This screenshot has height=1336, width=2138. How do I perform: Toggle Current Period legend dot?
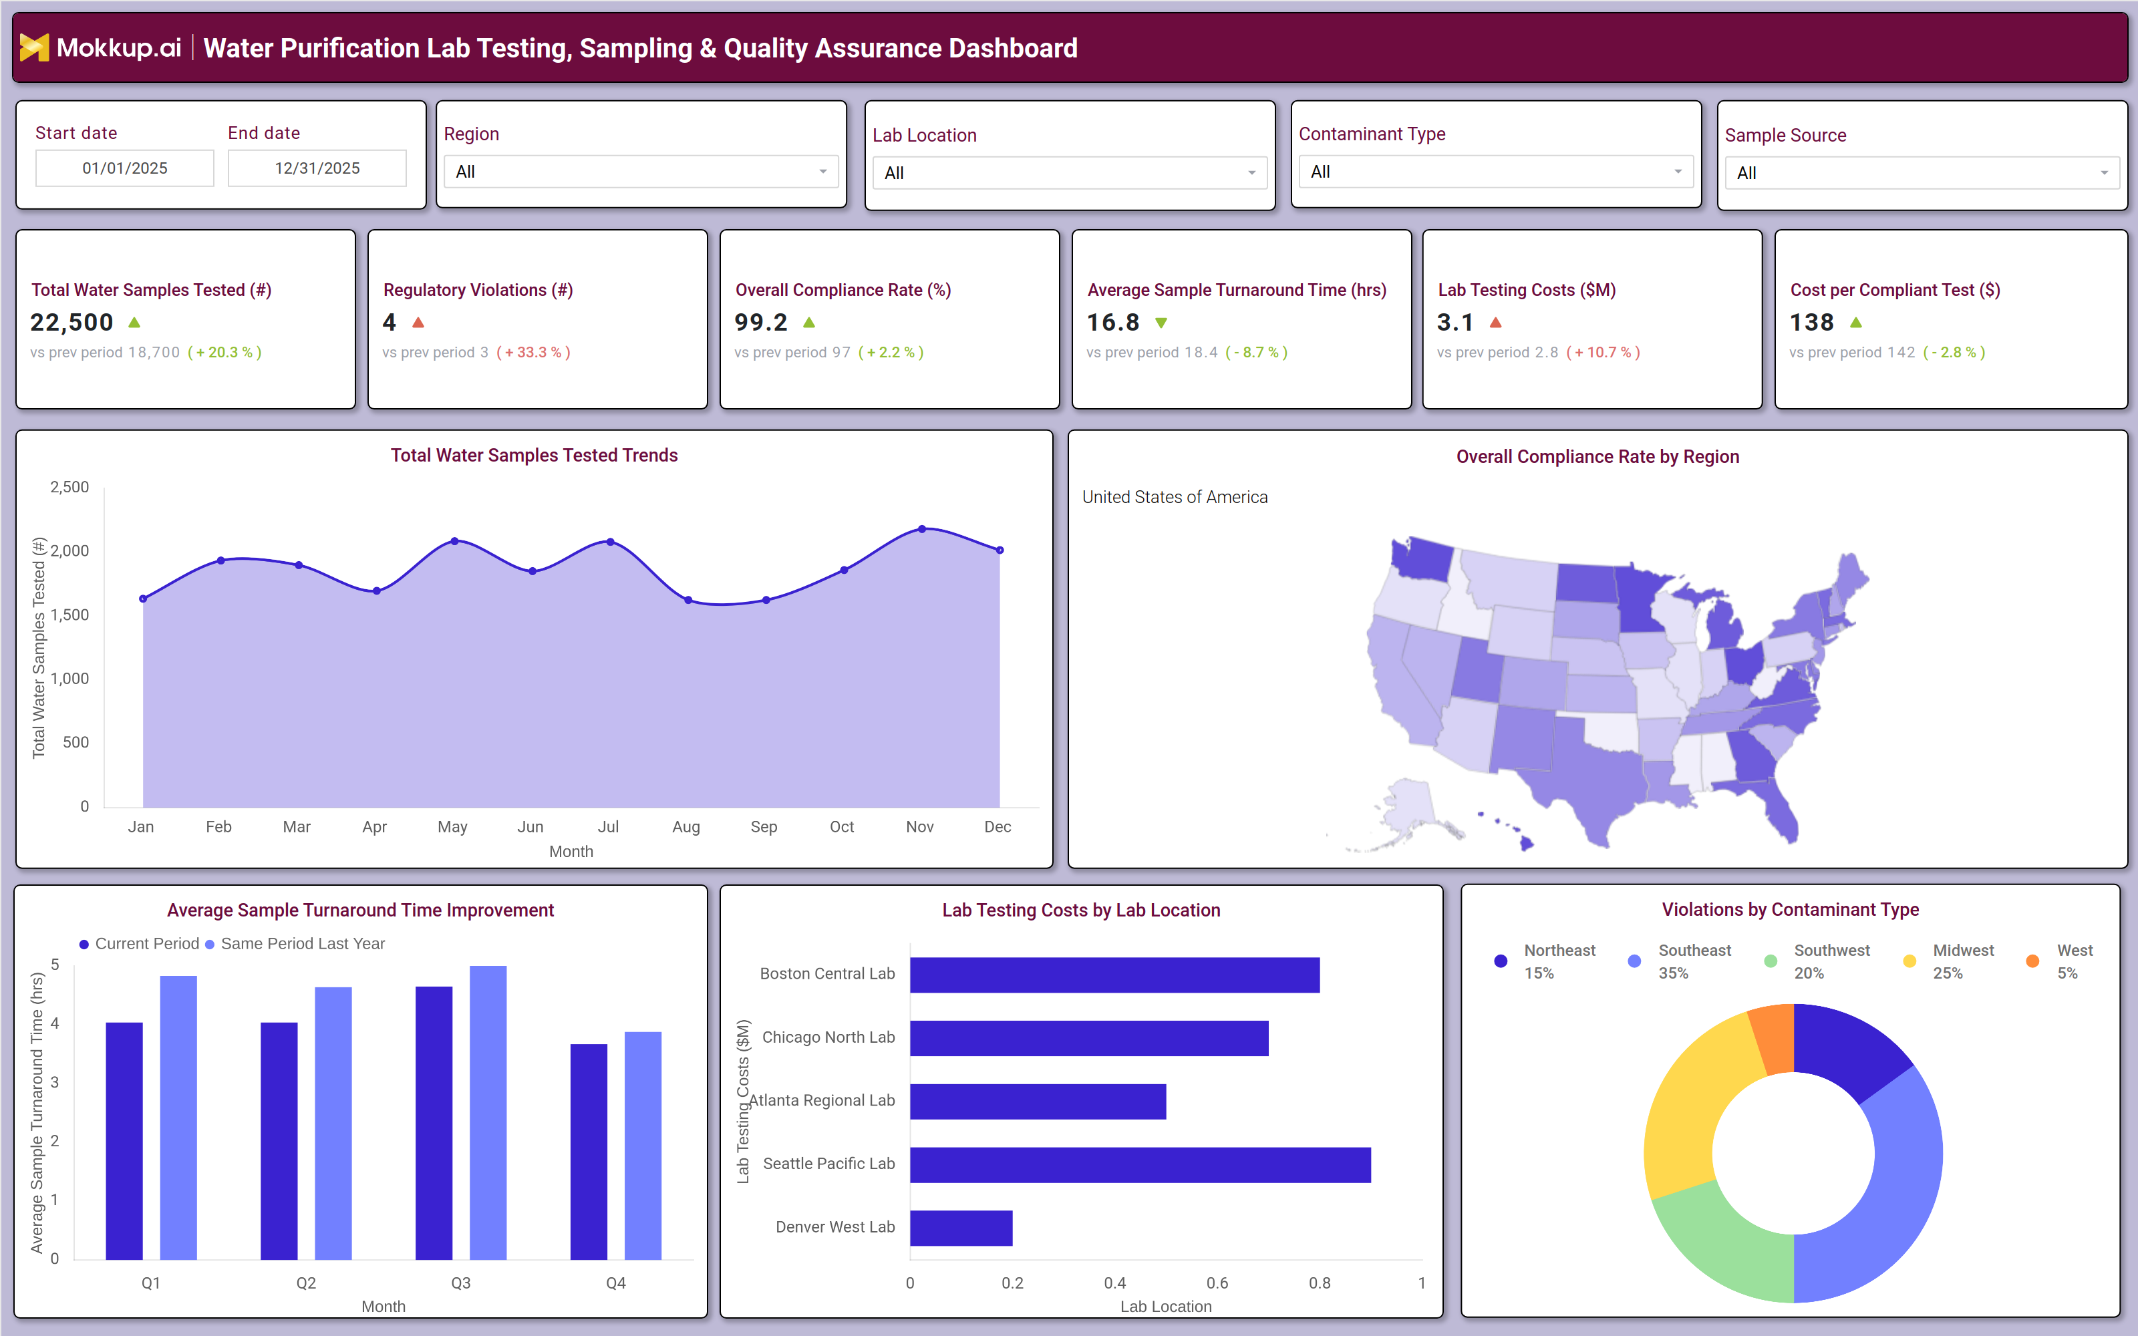(x=84, y=945)
